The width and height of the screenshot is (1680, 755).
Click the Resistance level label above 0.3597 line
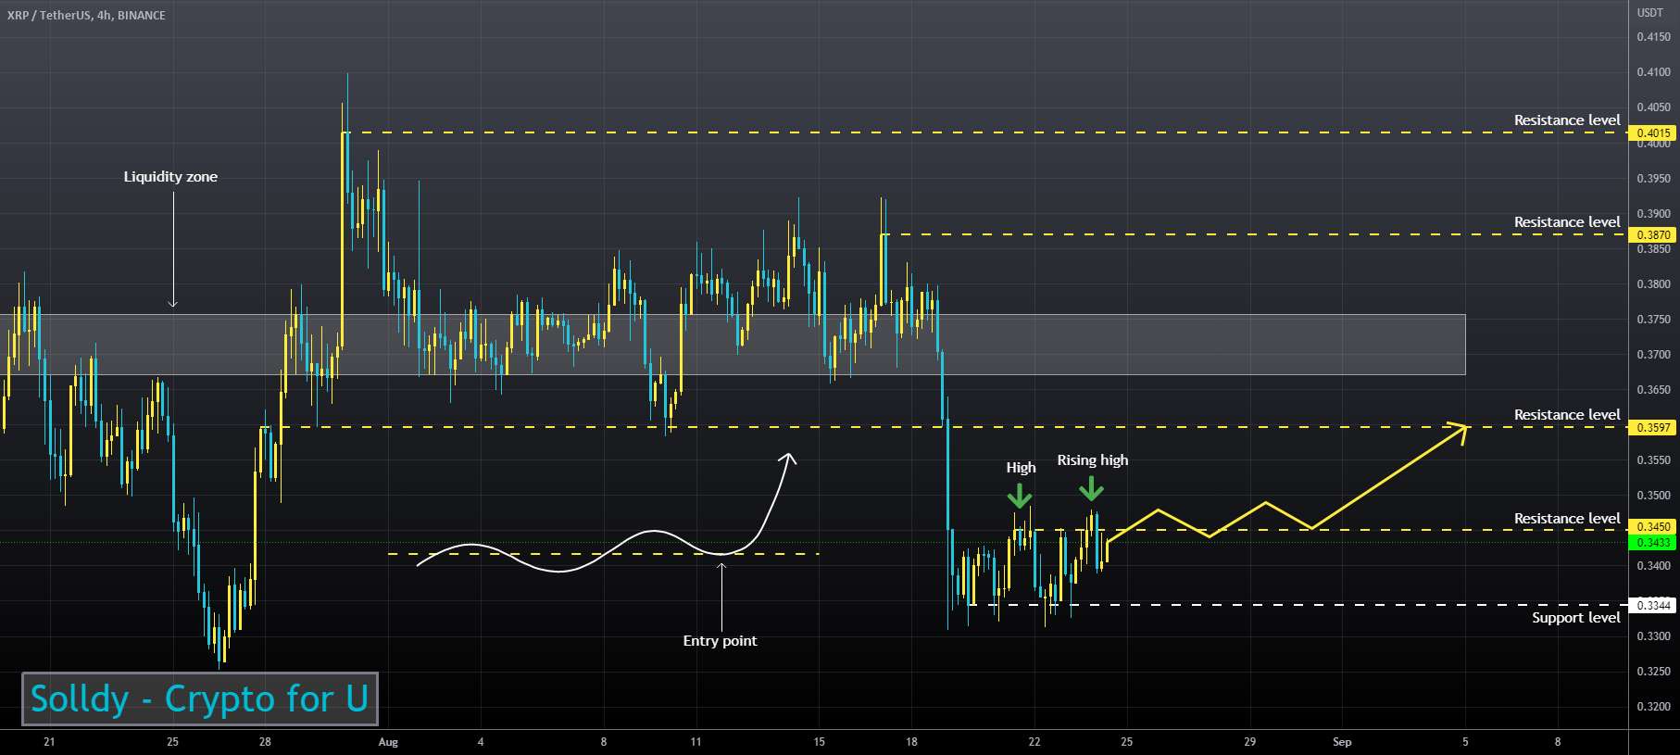coord(1567,415)
